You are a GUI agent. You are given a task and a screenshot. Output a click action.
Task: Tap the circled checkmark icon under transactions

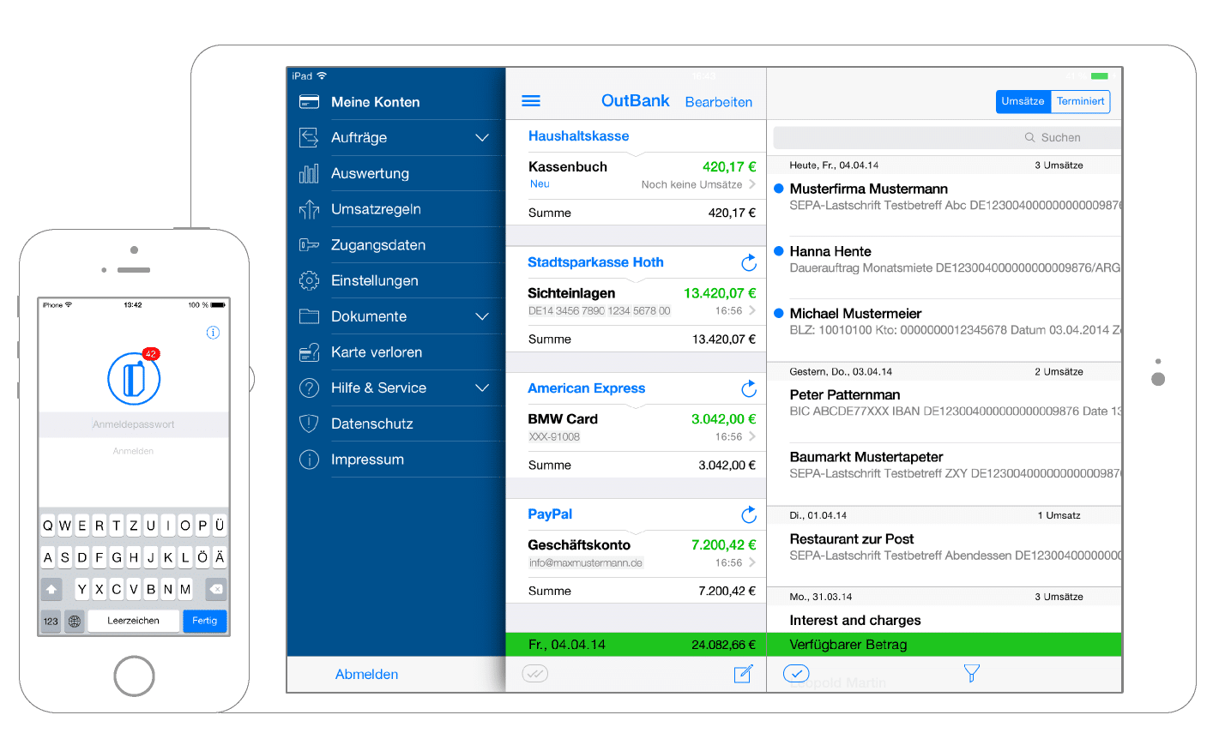tap(796, 674)
